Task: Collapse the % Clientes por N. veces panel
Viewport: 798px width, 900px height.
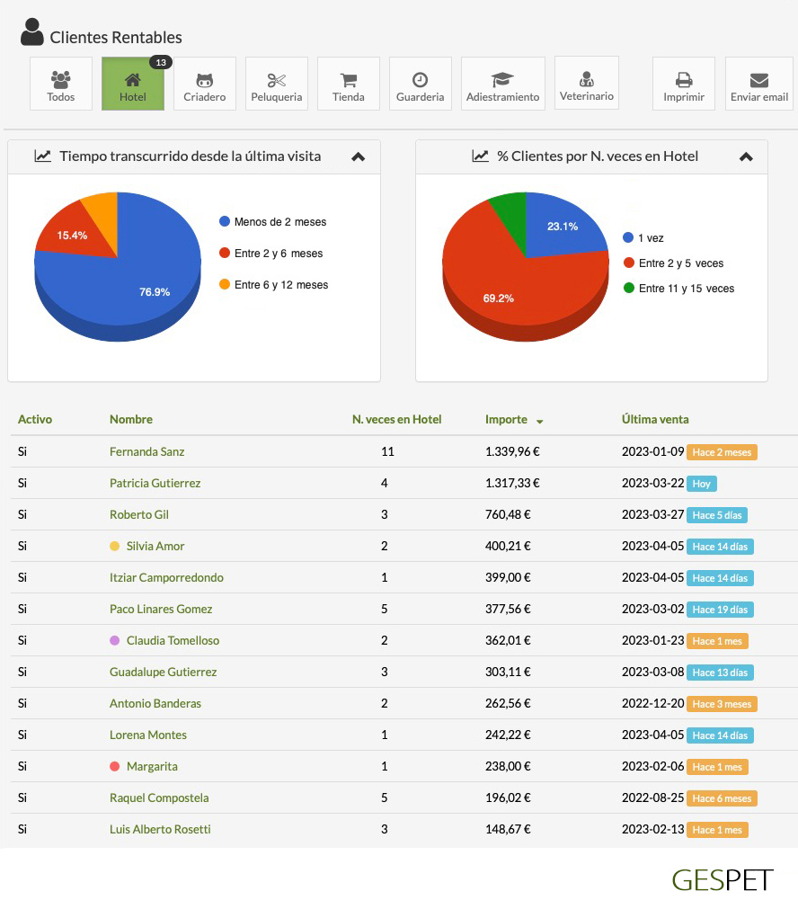Action: click(x=745, y=156)
